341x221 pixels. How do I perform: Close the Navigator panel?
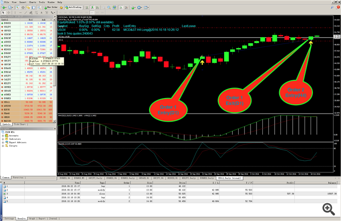tap(55, 128)
